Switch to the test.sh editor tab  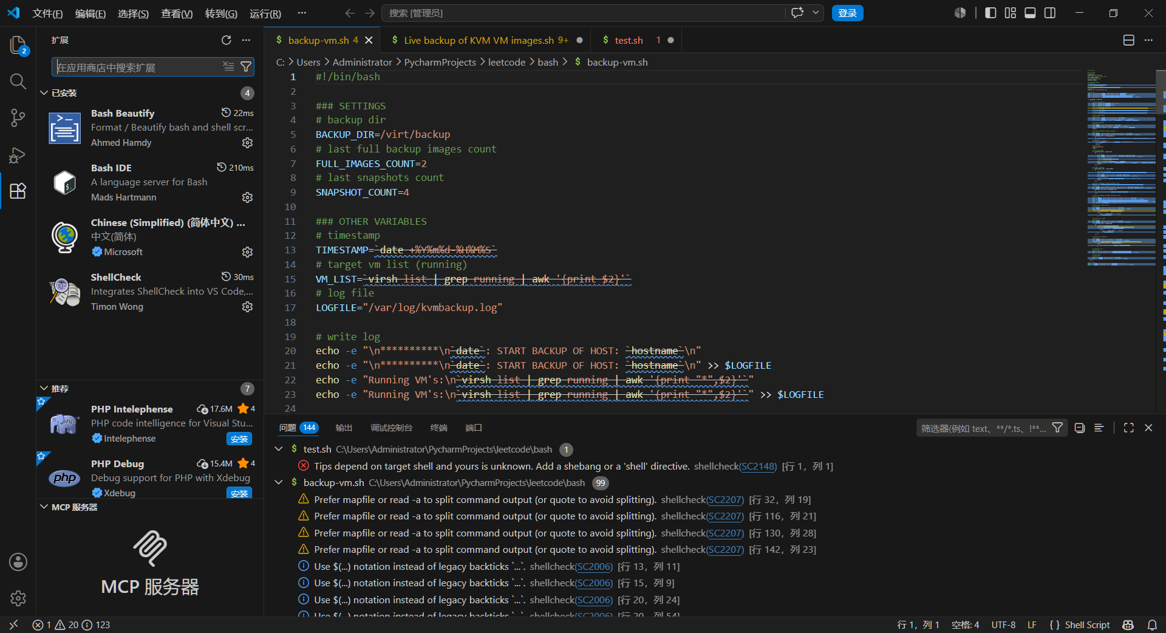pos(629,40)
